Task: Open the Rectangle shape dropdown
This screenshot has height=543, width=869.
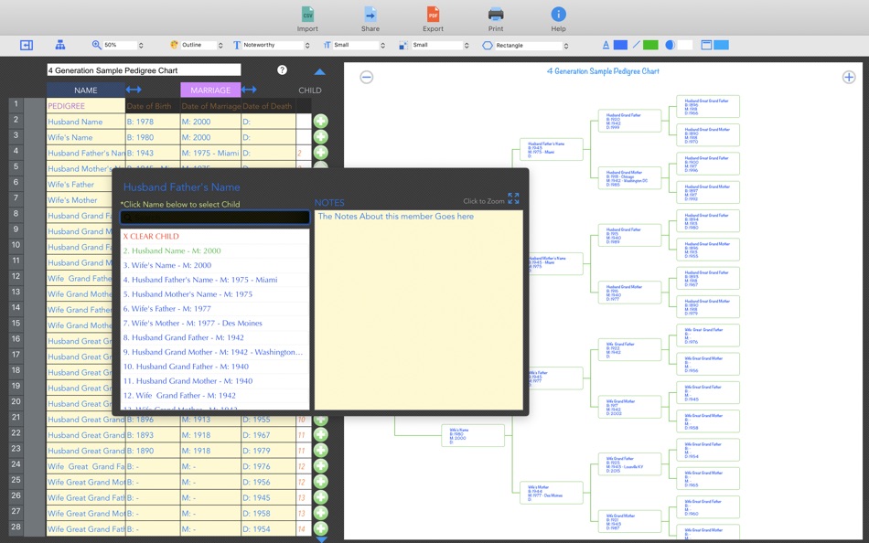Action: pyautogui.click(x=532, y=46)
